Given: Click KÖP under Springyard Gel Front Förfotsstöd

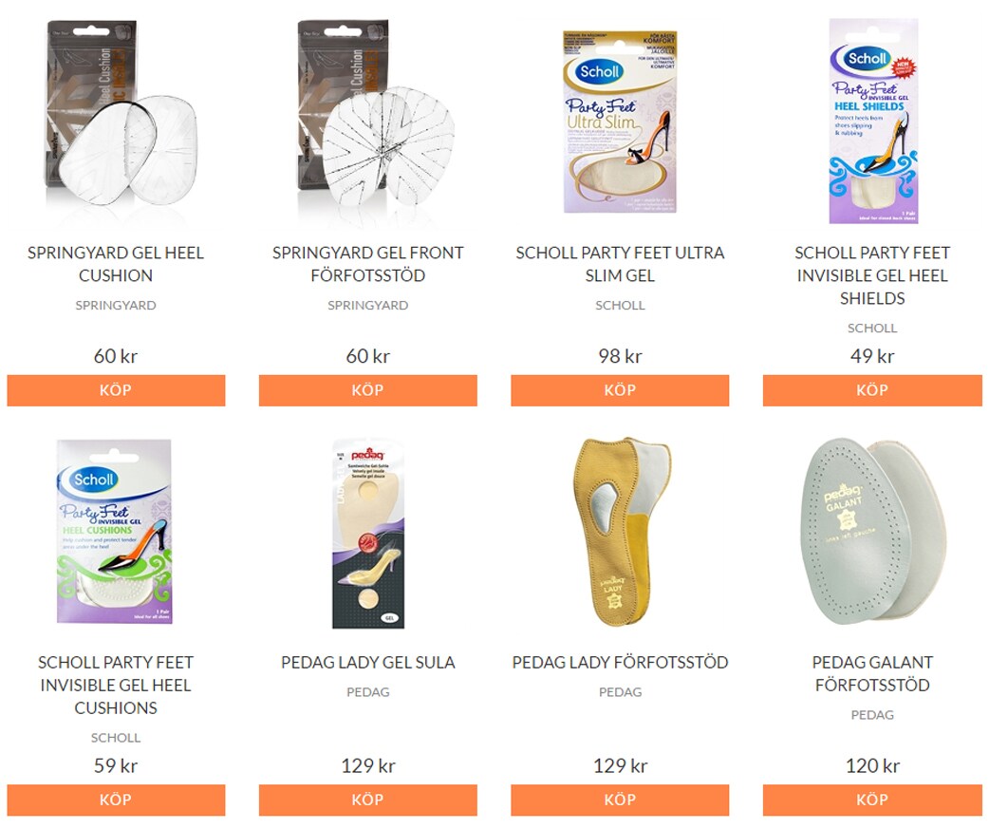Looking at the screenshot, I should (x=367, y=390).
